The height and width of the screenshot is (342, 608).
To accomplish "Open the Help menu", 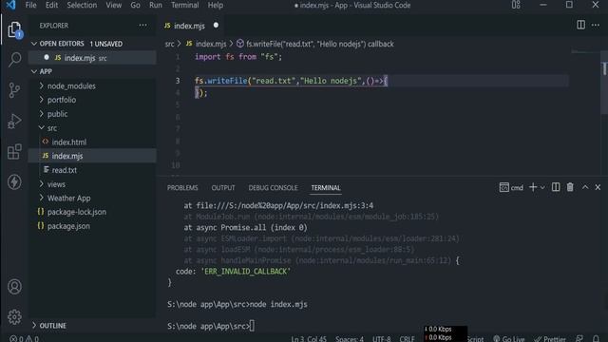I will [216, 5].
